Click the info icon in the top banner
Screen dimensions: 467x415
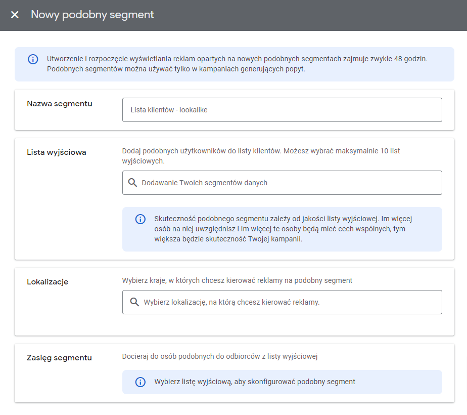(33, 59)
